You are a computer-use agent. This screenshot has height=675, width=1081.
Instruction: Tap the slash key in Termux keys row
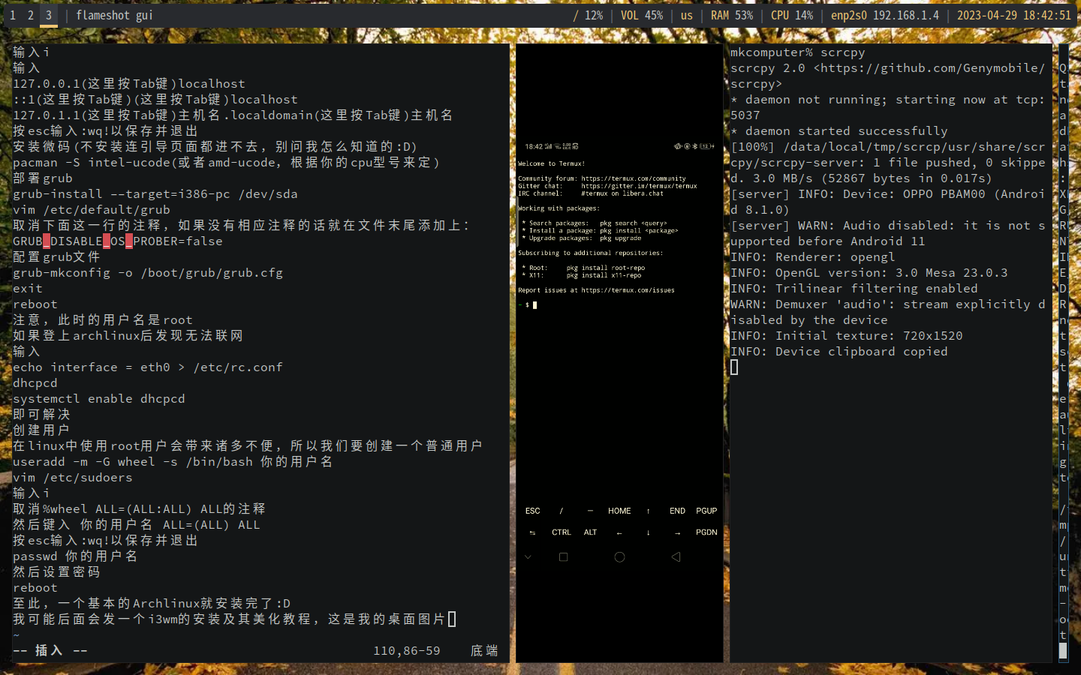tap(562, 511)
